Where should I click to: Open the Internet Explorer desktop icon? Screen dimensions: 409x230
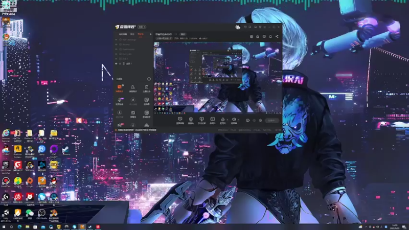point(6,135)
